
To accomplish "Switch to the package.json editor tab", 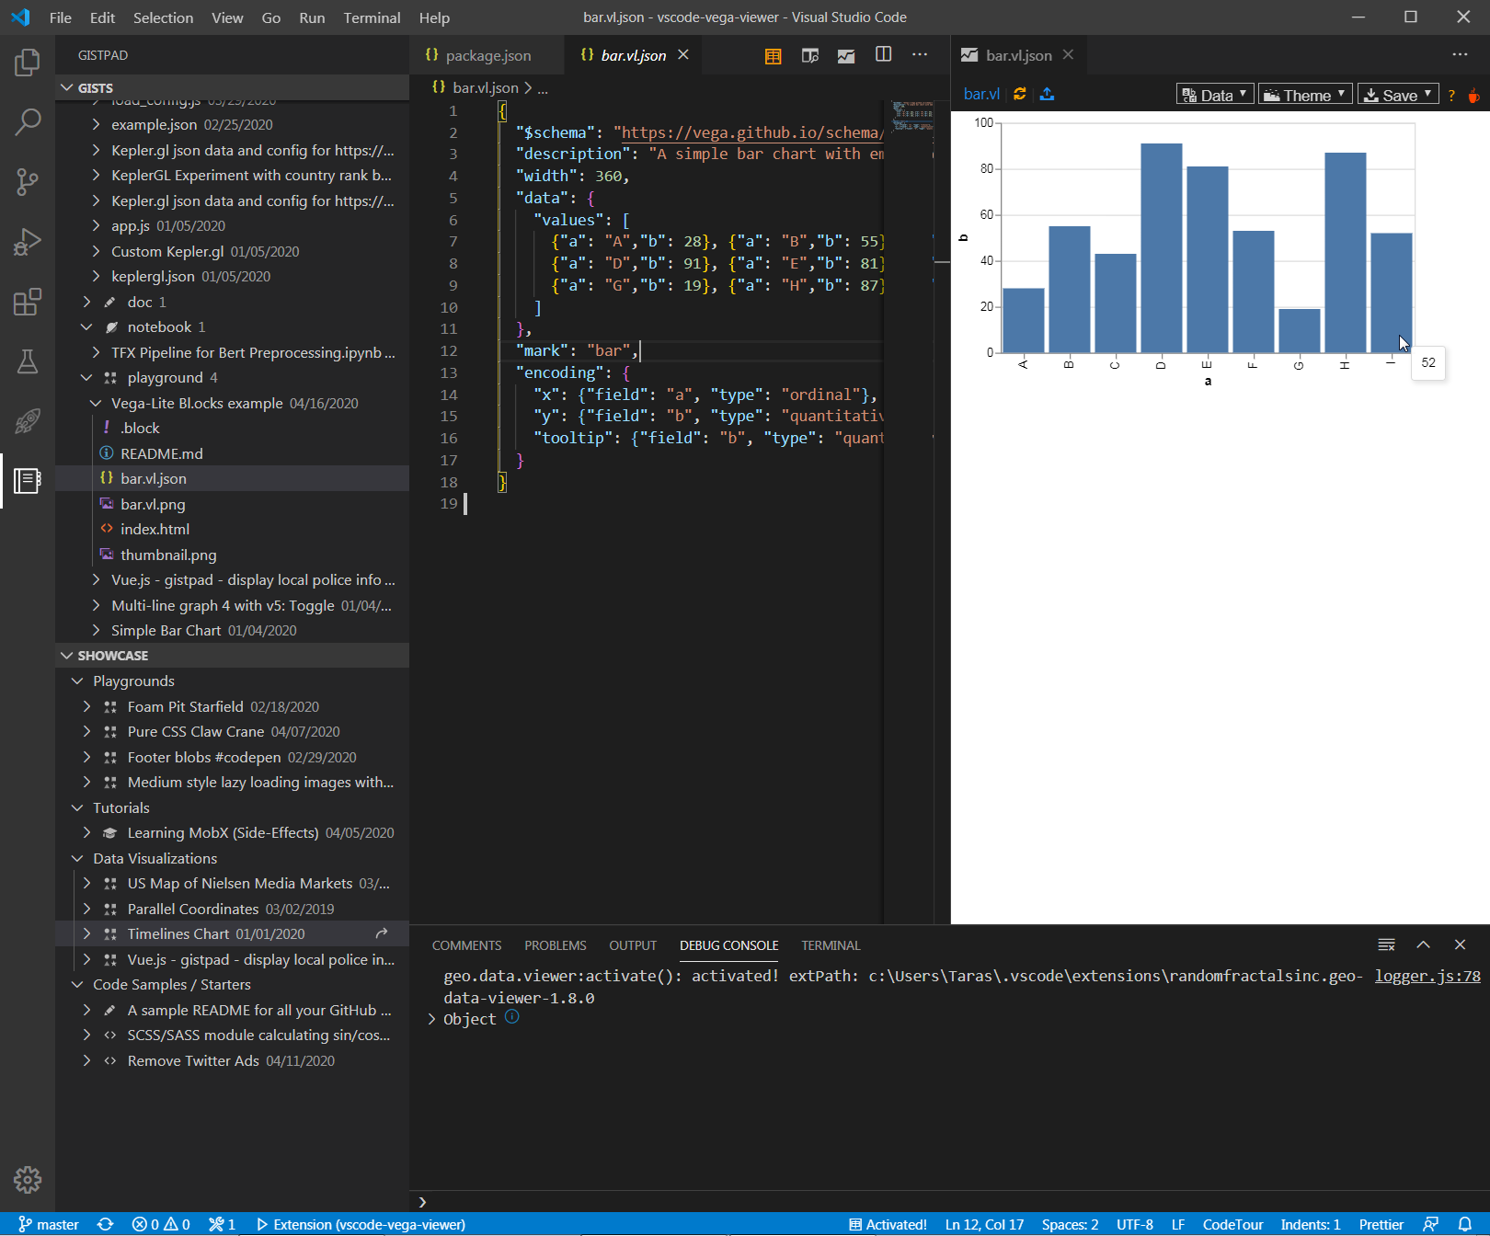I will coord(487,55).
